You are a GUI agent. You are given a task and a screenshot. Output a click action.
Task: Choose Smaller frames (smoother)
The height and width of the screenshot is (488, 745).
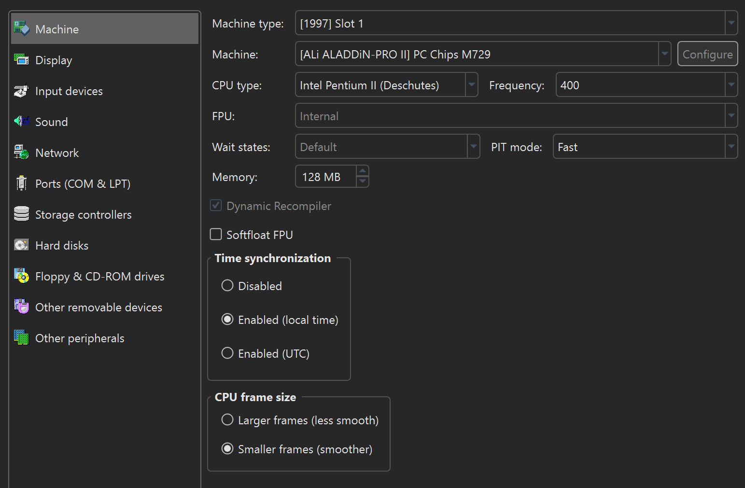point(227,449)
